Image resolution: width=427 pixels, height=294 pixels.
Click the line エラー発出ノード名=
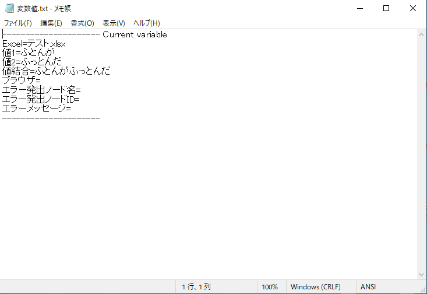click(41, 90)
